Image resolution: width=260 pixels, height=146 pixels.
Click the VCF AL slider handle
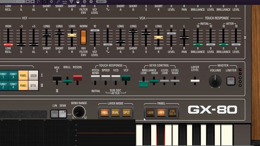point(34,44)
